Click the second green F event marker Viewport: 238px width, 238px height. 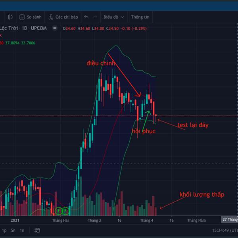pyautogui.click(x=65, y=211)
